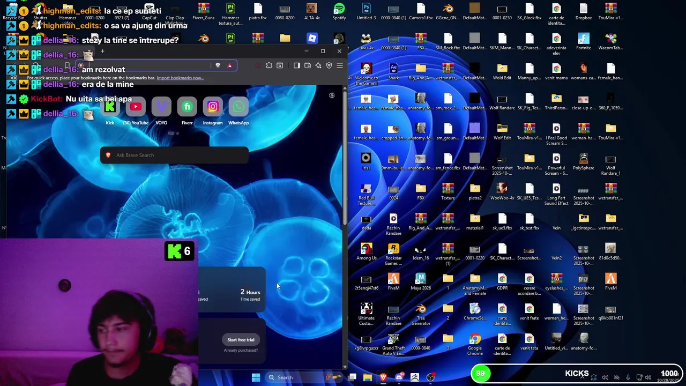Open Grand Theft Auto V Enhanced shortcut
Screen dimensions: 686x386
pos(393,344)
